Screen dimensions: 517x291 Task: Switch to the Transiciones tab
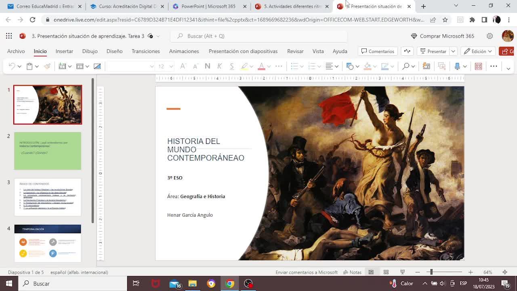(145, 51)
